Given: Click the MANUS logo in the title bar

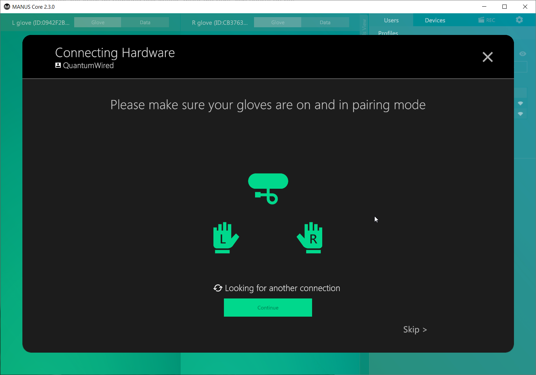Looking at the screenshot, I should [7, 7].
